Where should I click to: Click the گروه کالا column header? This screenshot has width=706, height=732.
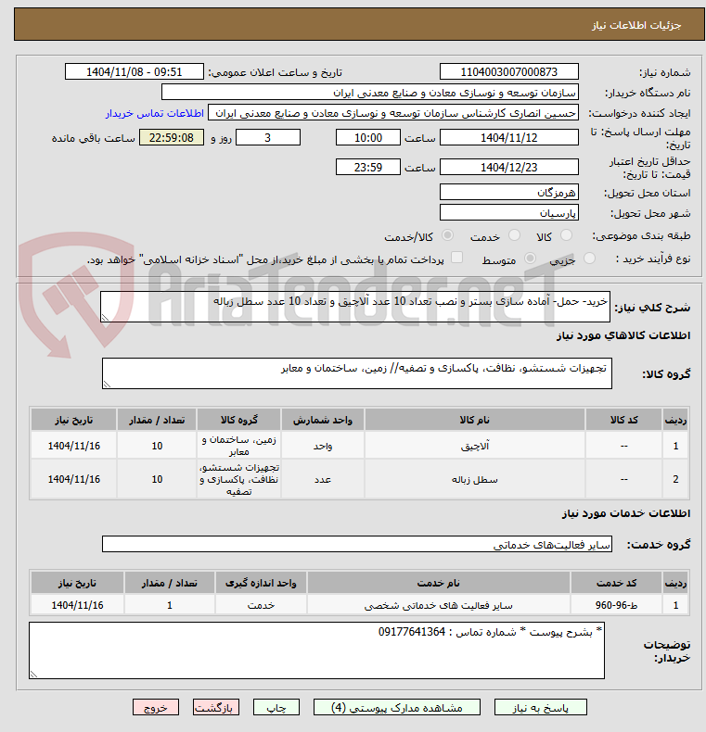(239, 420)
